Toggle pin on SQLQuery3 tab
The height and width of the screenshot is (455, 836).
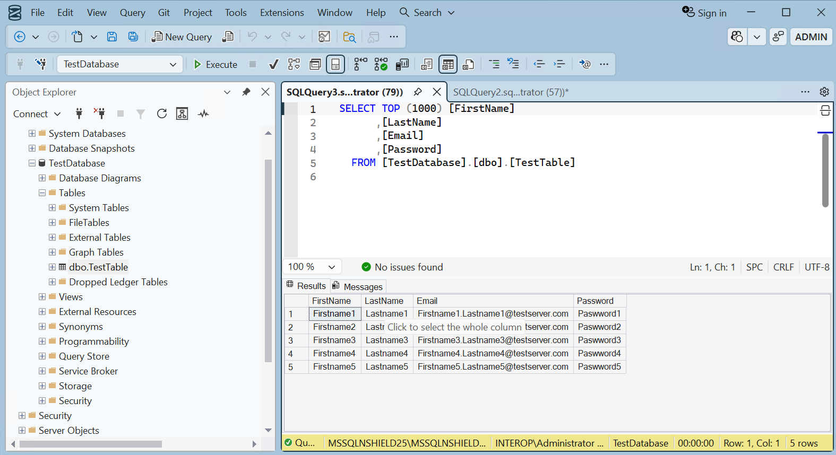point(418,92)
